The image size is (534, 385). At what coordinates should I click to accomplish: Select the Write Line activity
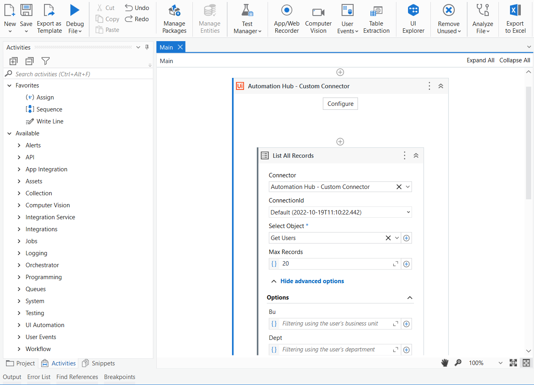point(44,121)
